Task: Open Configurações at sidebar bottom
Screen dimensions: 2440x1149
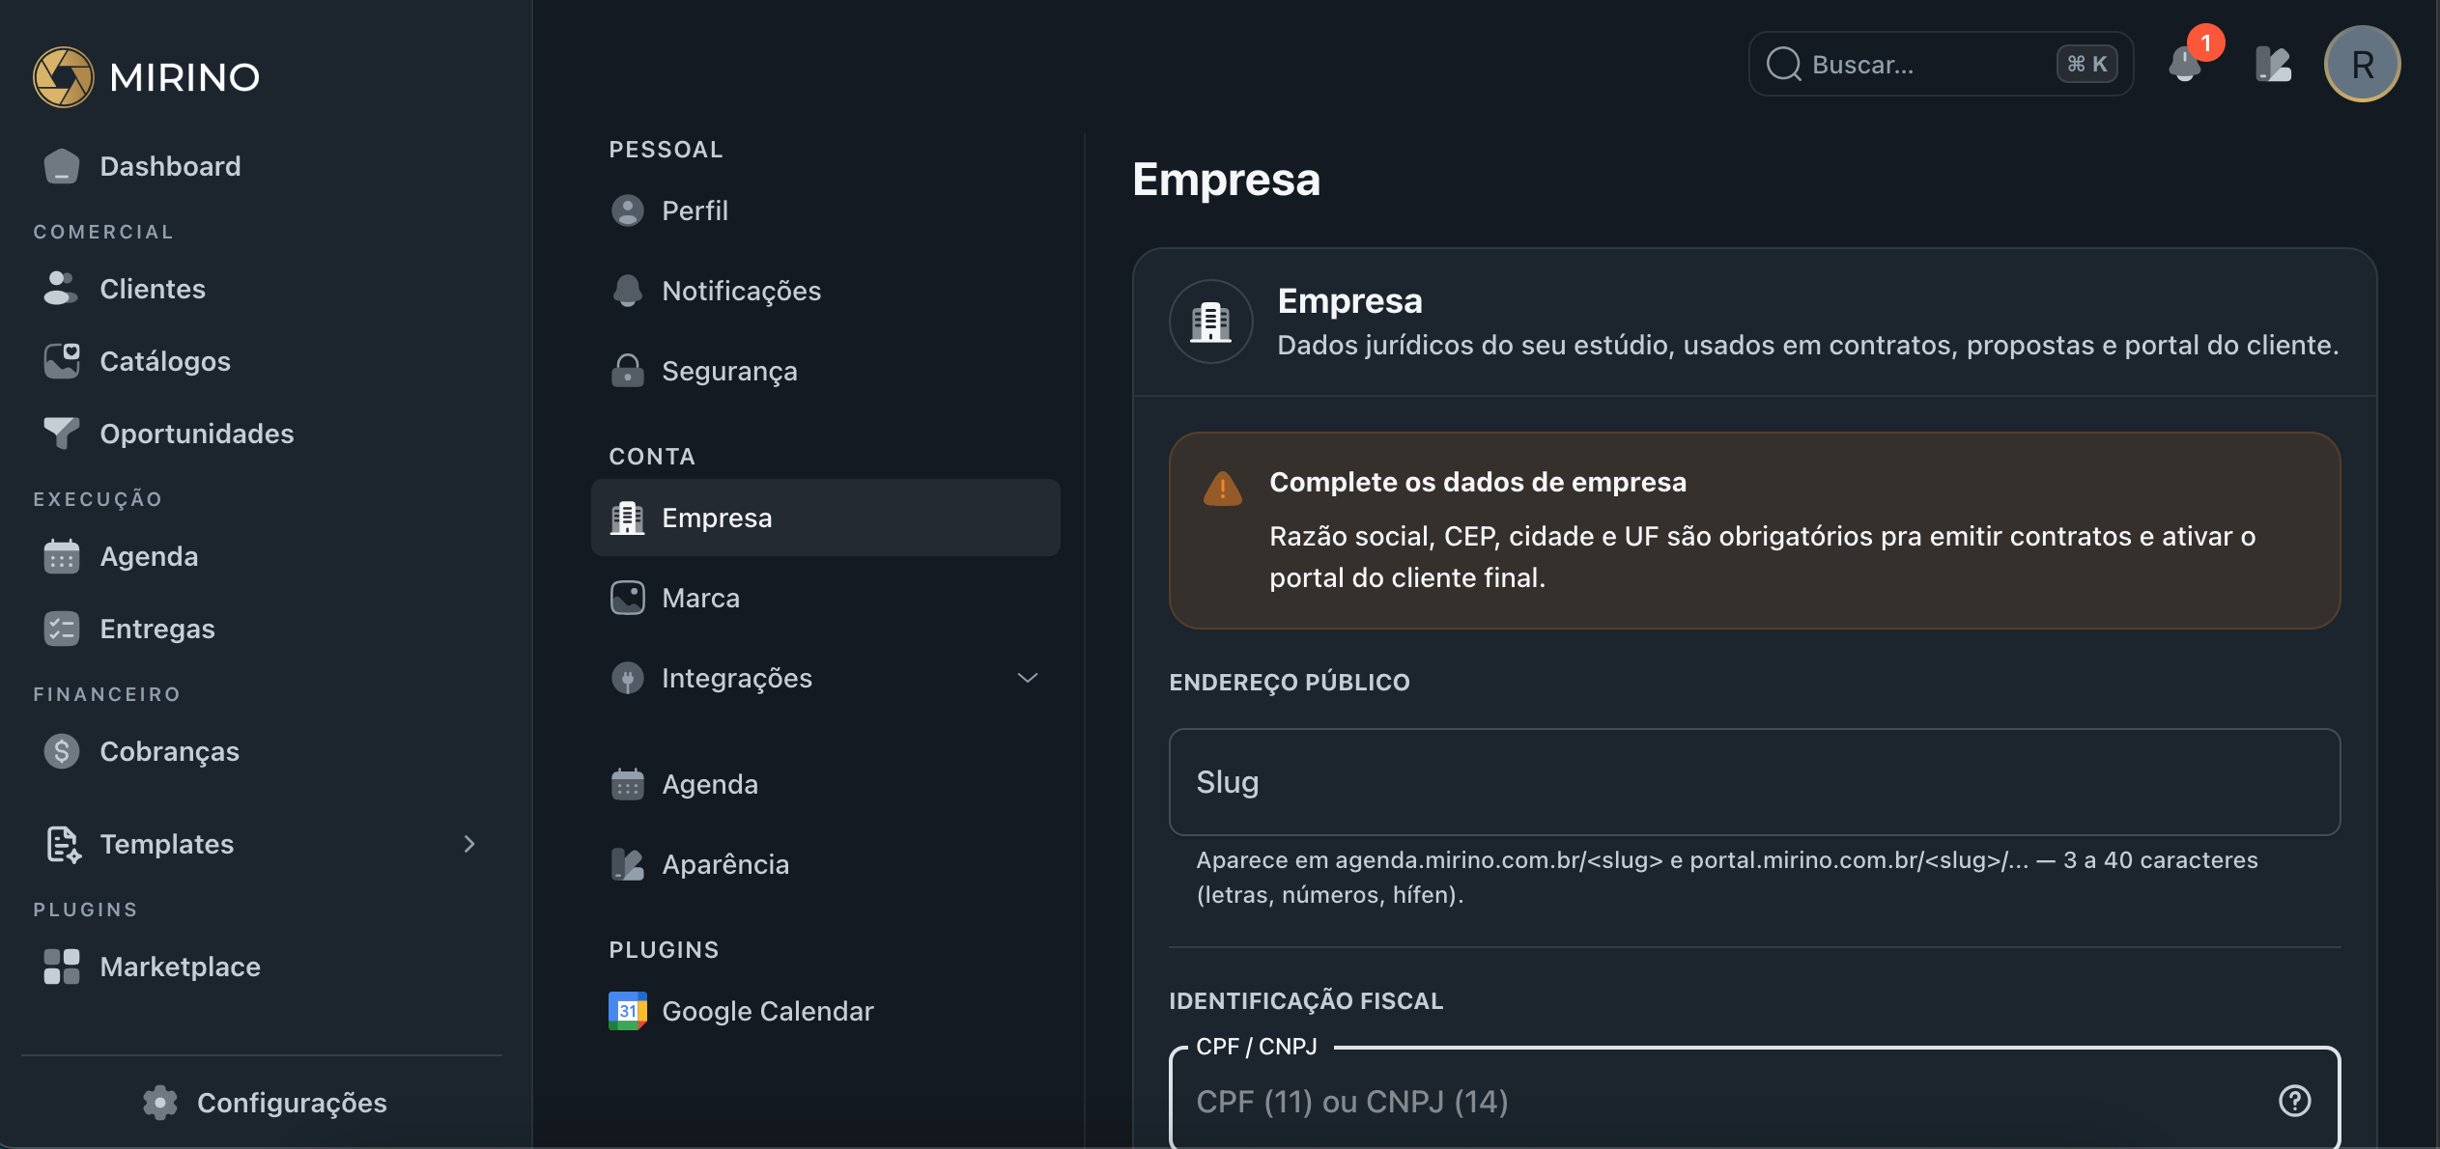Action: click(263, 1103)
